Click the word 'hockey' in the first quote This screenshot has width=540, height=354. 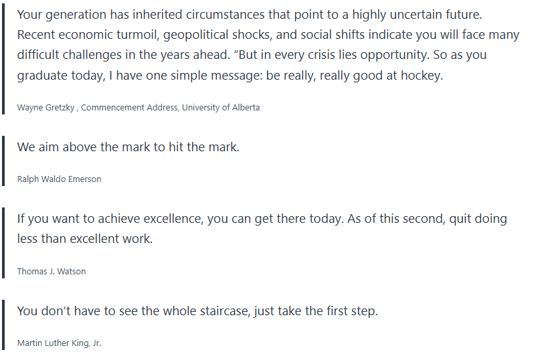(421, 76)
